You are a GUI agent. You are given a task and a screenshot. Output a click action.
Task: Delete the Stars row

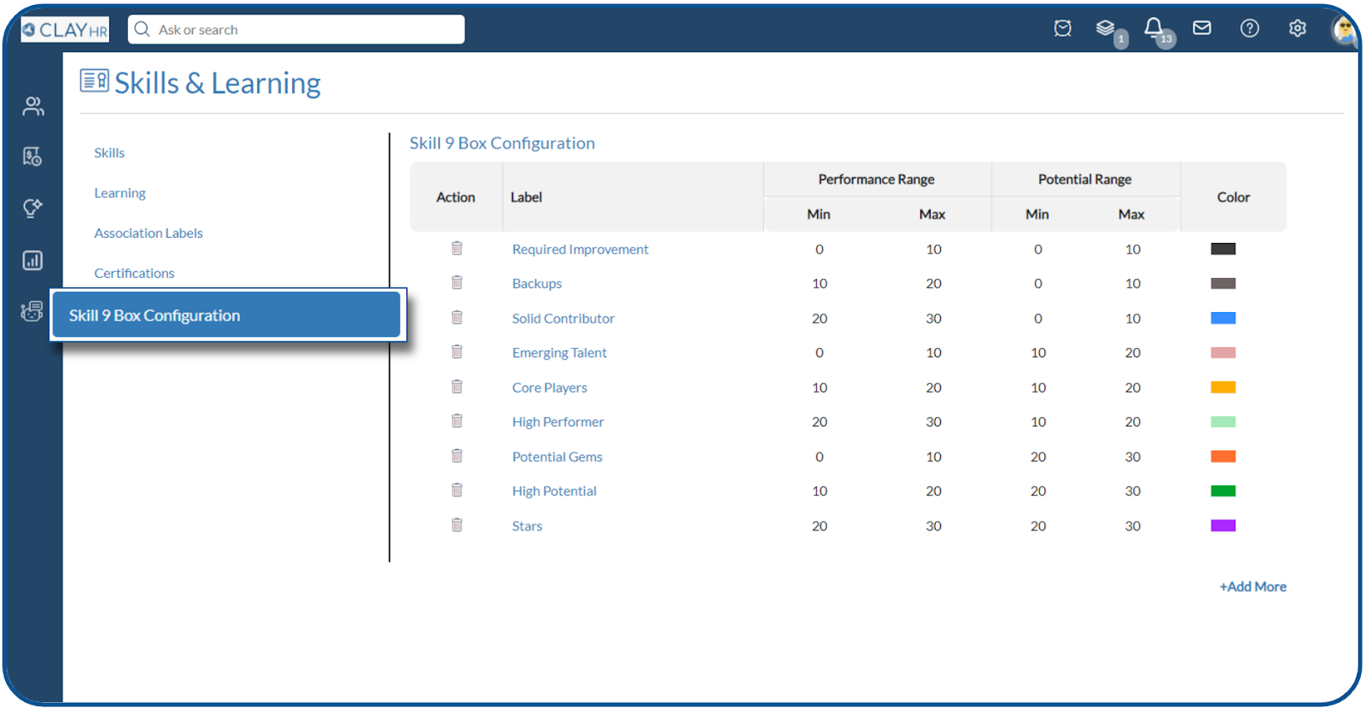(x=457, y=525)
